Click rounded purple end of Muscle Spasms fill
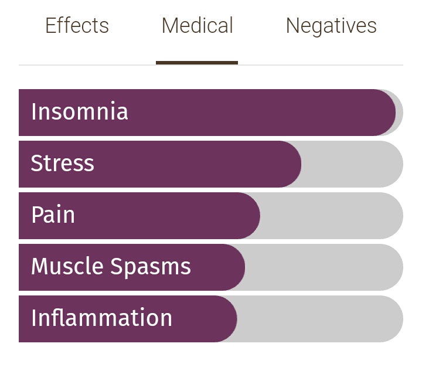 234,267
